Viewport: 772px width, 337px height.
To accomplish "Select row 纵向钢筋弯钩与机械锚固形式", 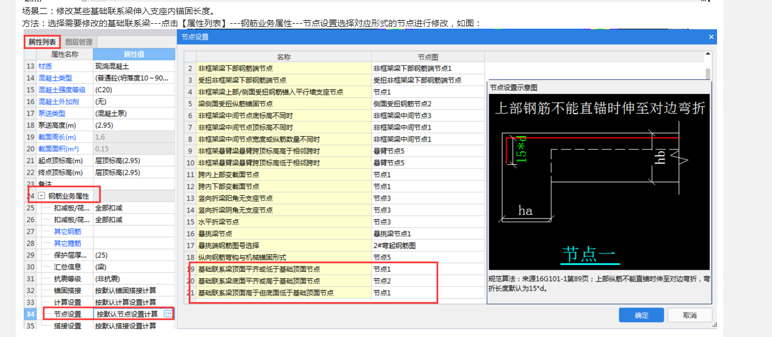I will click(x=335, y=257).
